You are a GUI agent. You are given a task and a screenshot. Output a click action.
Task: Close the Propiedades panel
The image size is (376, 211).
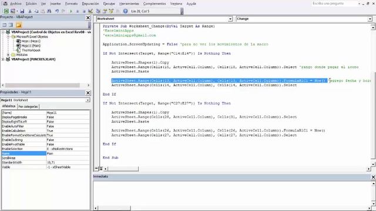point(88,93)
